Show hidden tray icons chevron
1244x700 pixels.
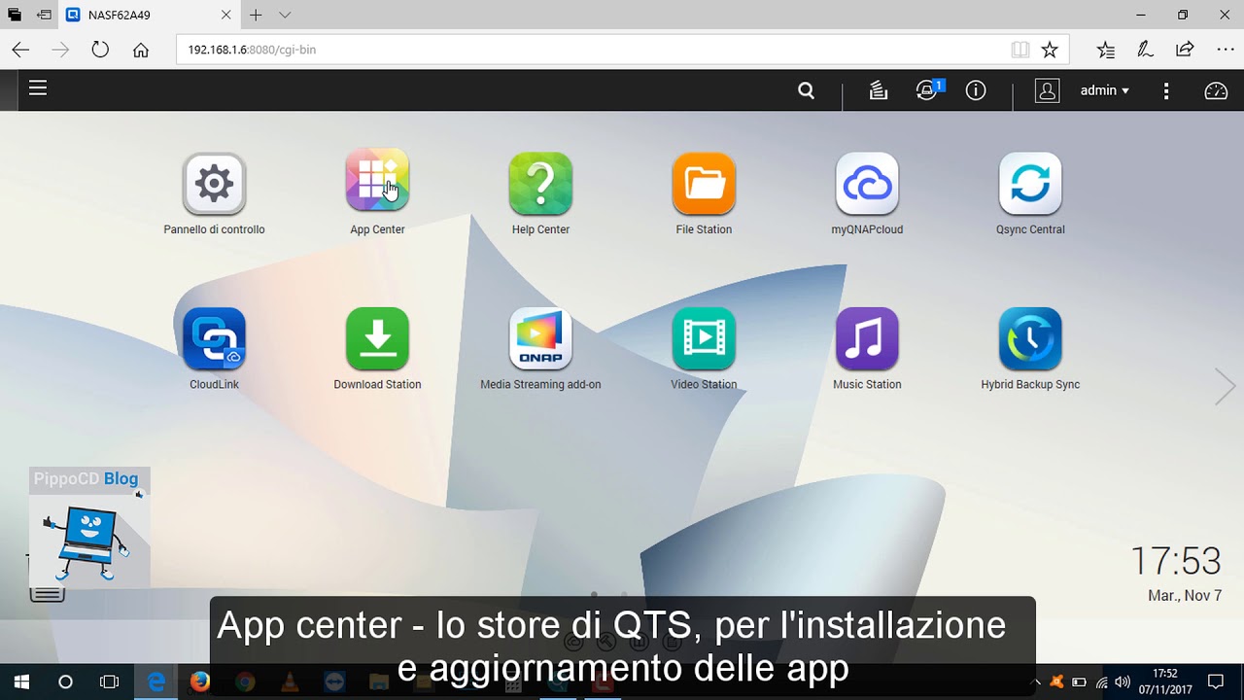point(1037,682)
